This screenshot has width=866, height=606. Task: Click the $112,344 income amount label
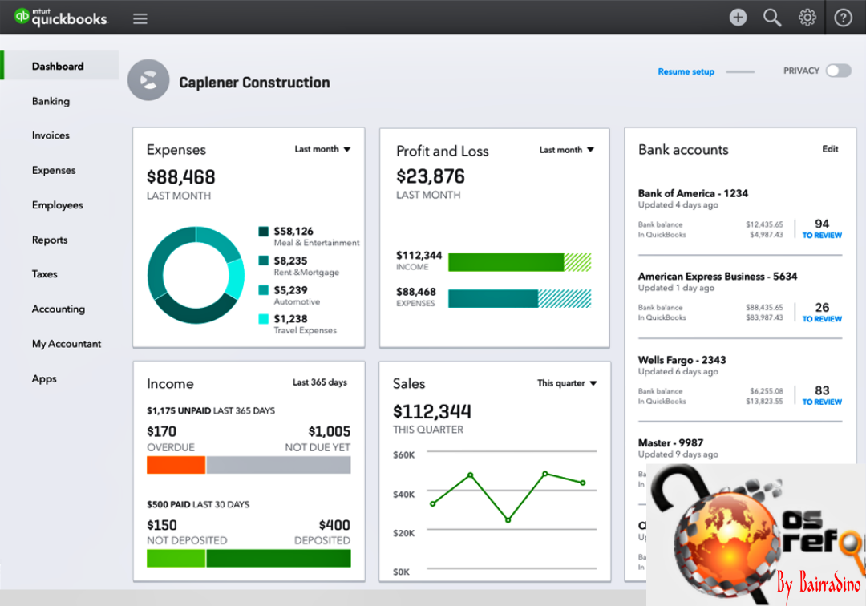pyautogui.click(x=419, y=255)
